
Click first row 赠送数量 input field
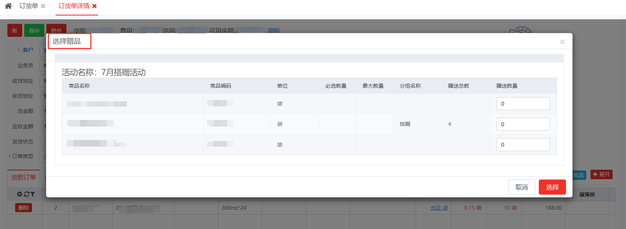(x=523, y=104)
